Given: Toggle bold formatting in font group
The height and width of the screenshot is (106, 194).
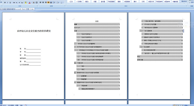Looking at the screenshot, I should click(5, 3).
